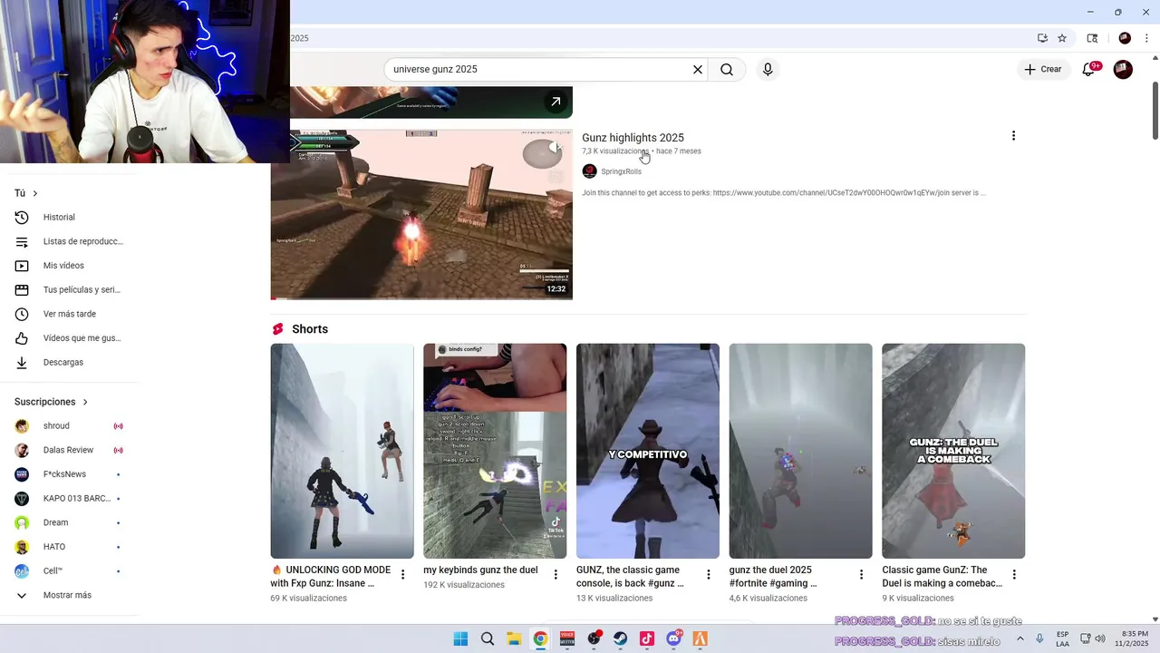Image resolution: width=1160 pixels, height=653 pixels.
Task: Open options menu for my keybinds short
Action: pyautogui.click(x=556, y=575)
